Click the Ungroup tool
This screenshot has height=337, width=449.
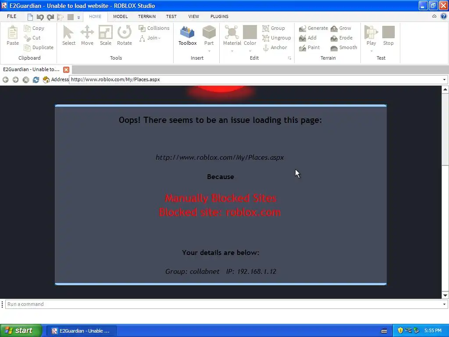[277, 38]
